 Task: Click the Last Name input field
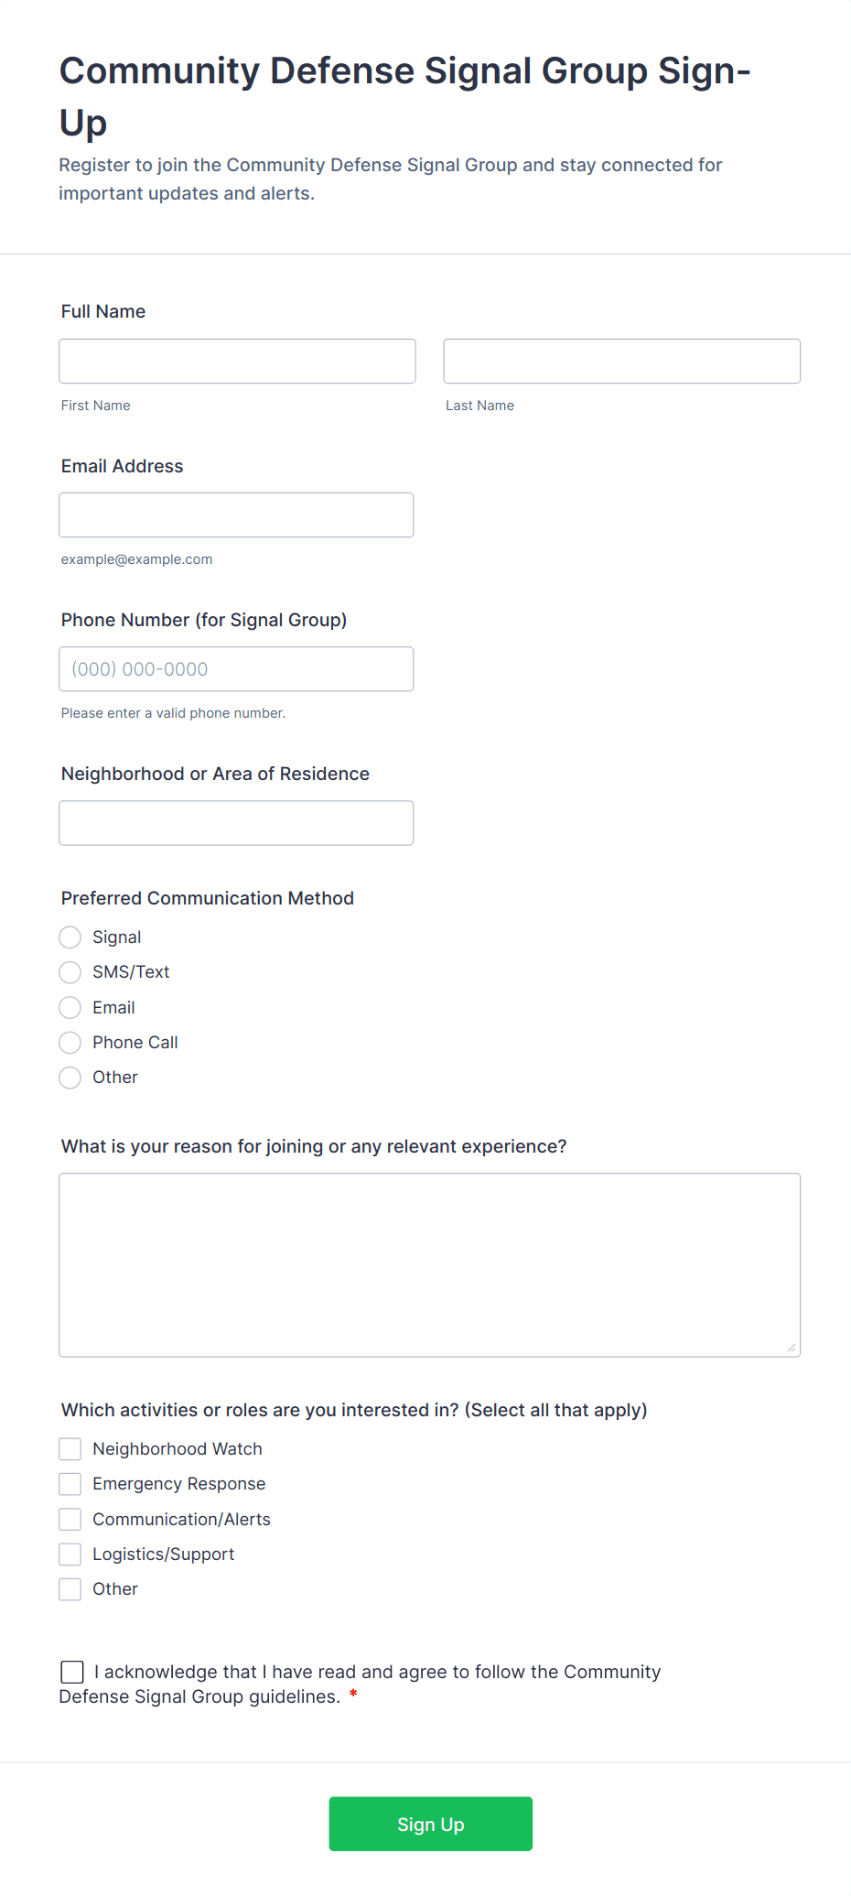(x=621, y=361)
